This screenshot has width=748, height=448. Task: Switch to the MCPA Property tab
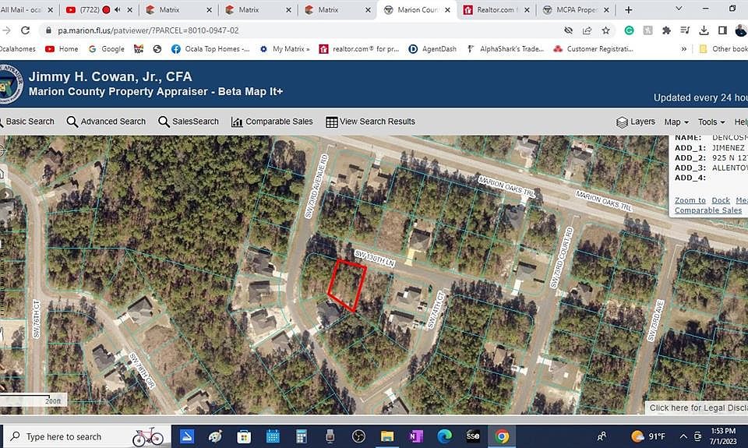coord(577,9)
